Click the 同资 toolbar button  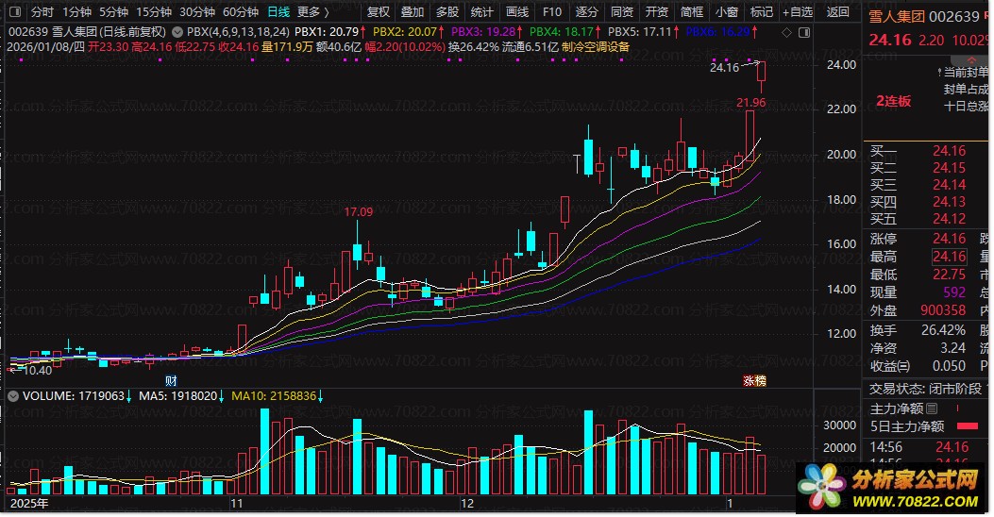[622, 11]
